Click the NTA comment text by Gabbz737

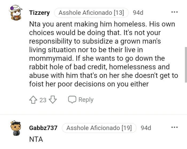click(36, 139)
